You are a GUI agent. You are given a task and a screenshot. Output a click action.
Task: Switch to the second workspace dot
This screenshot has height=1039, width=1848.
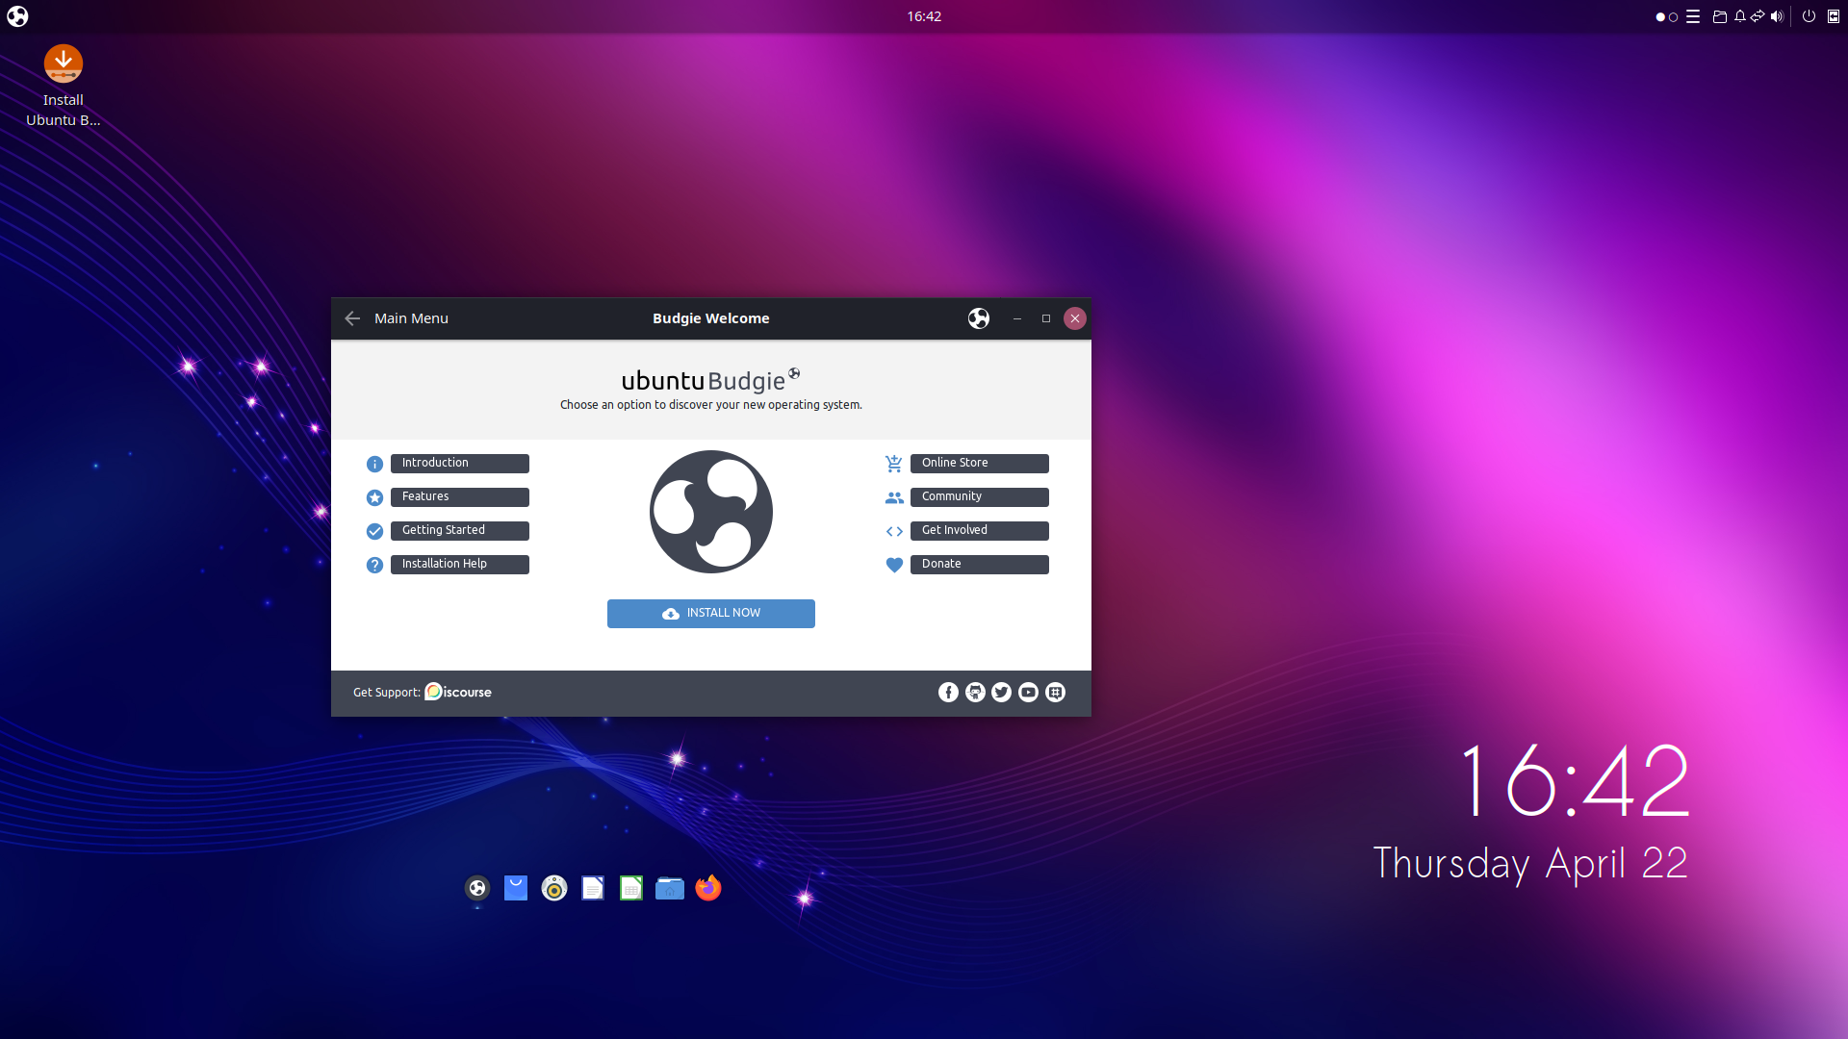click(x=1674, y=17)
